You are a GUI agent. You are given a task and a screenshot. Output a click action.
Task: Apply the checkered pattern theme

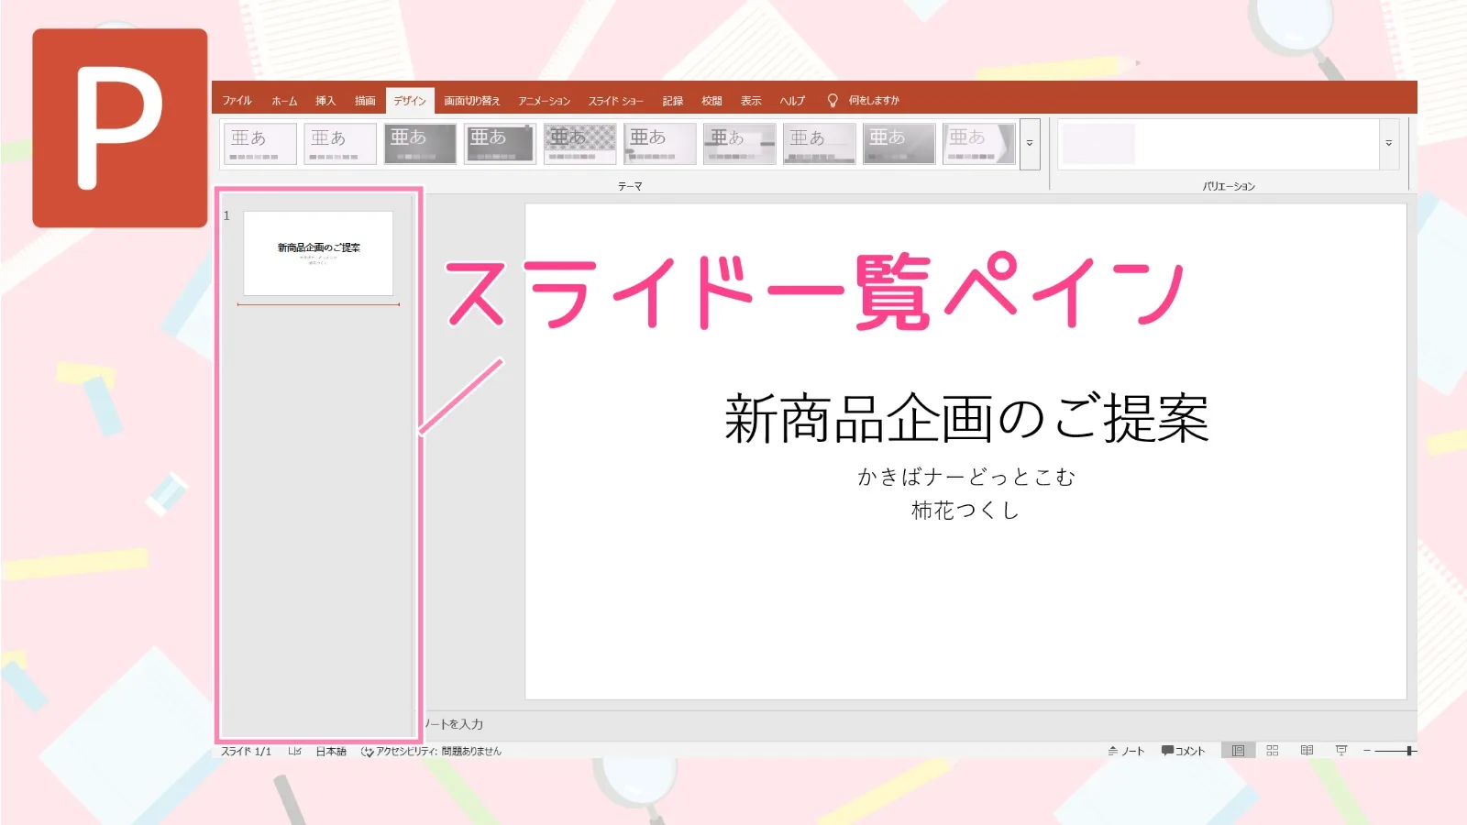click(x=579, y=144)
